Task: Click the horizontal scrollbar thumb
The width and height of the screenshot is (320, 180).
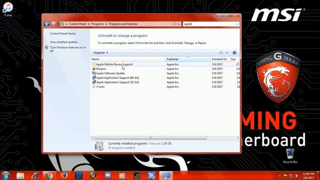Action: (150, 138)
